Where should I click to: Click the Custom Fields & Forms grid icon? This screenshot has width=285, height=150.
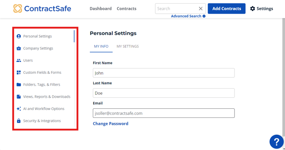(19, 73)
